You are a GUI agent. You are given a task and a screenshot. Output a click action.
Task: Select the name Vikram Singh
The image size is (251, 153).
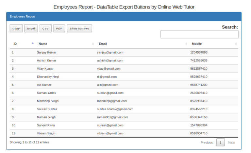pyautogui.click(x=46, y=133)
